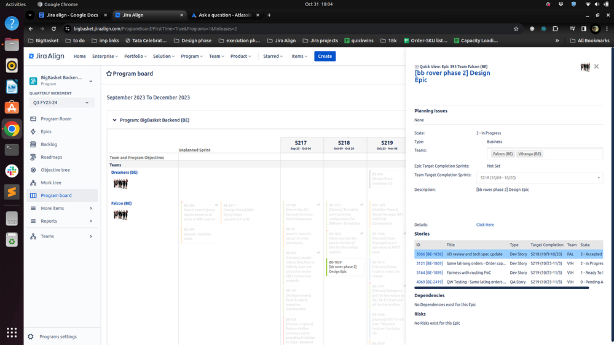Image resolution: width=614 pixels, height=345 pixels.
Task: Show Applications grid in the dock
Action: tap(12, 333)
